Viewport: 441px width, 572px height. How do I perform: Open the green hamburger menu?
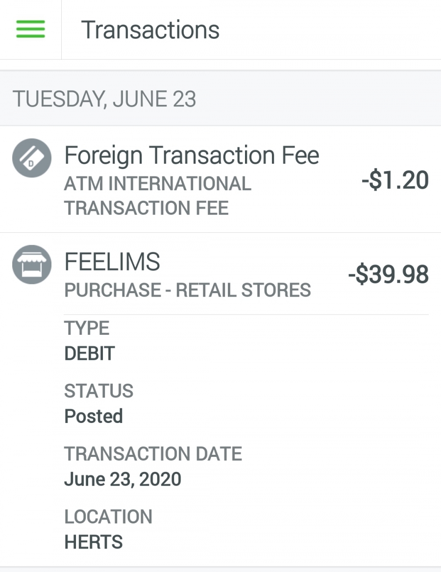tap(31, 29)
